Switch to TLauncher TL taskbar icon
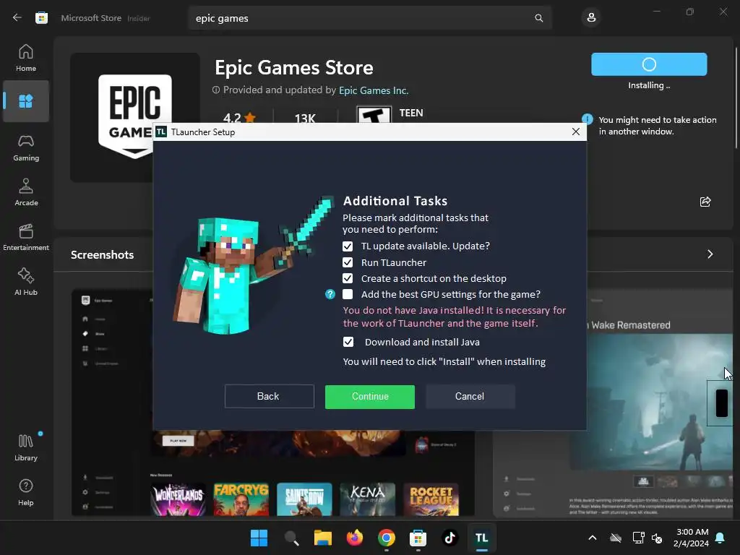 tap(481, 538)
